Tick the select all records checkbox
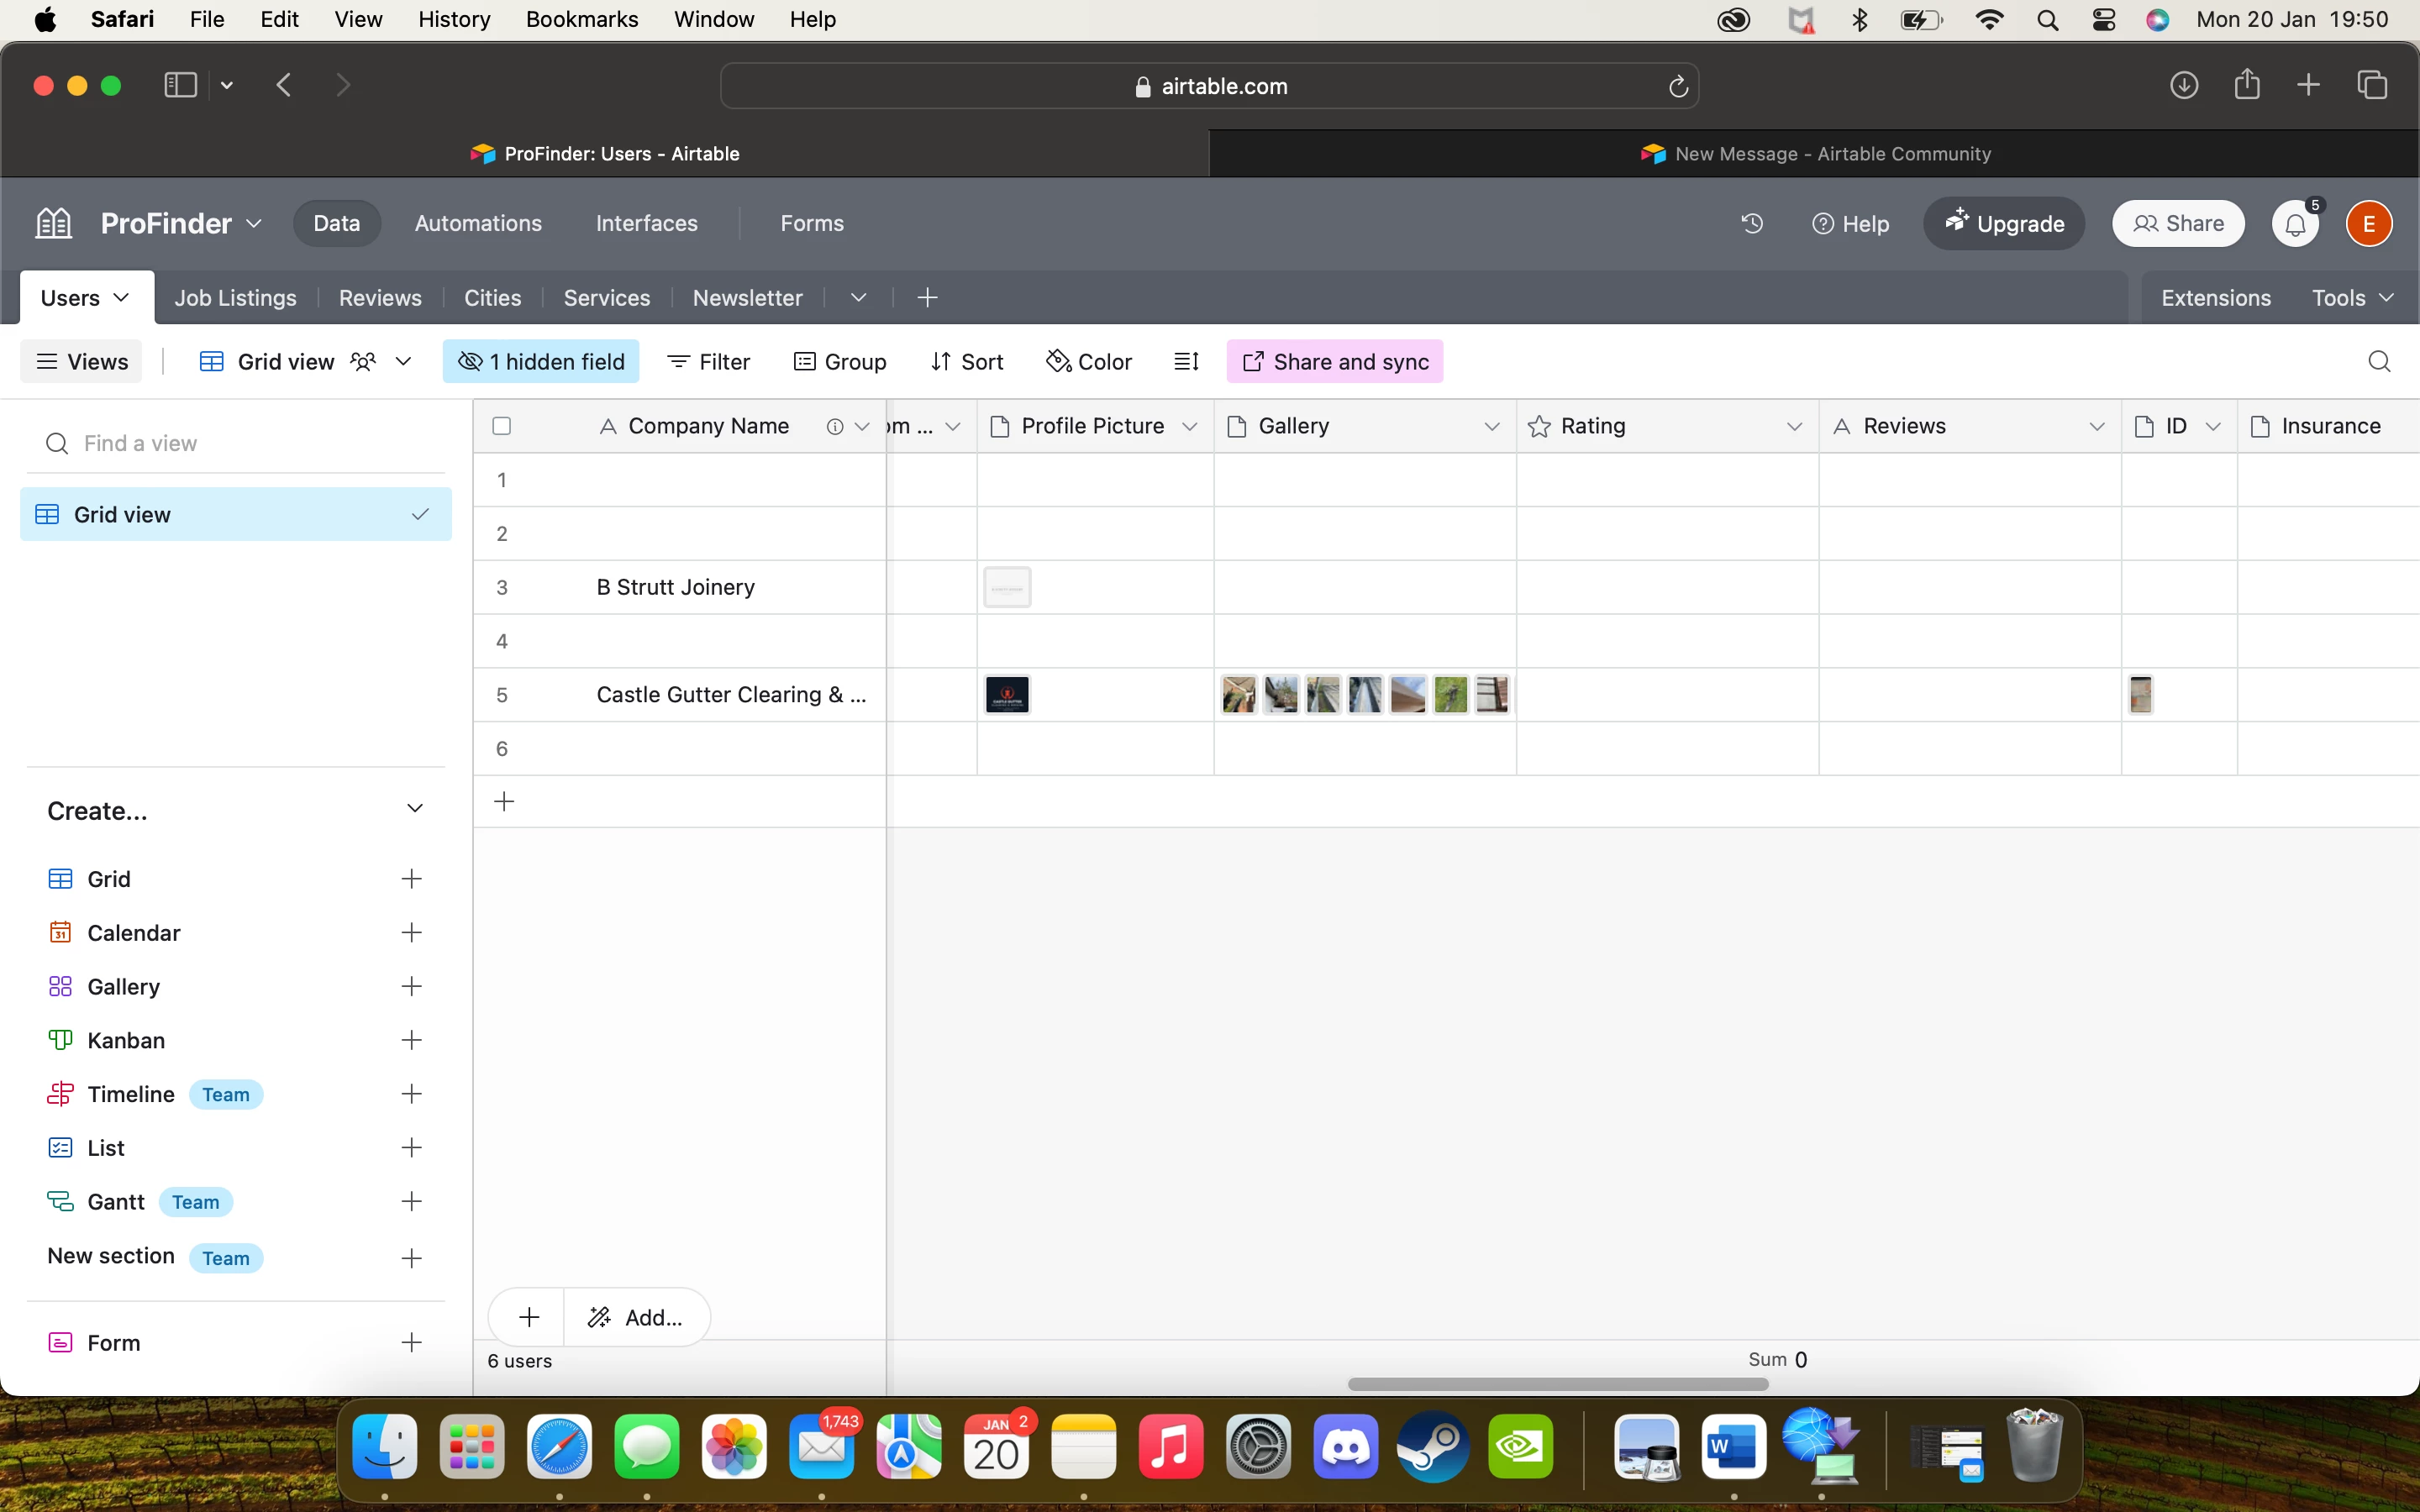 pos(502,427)
